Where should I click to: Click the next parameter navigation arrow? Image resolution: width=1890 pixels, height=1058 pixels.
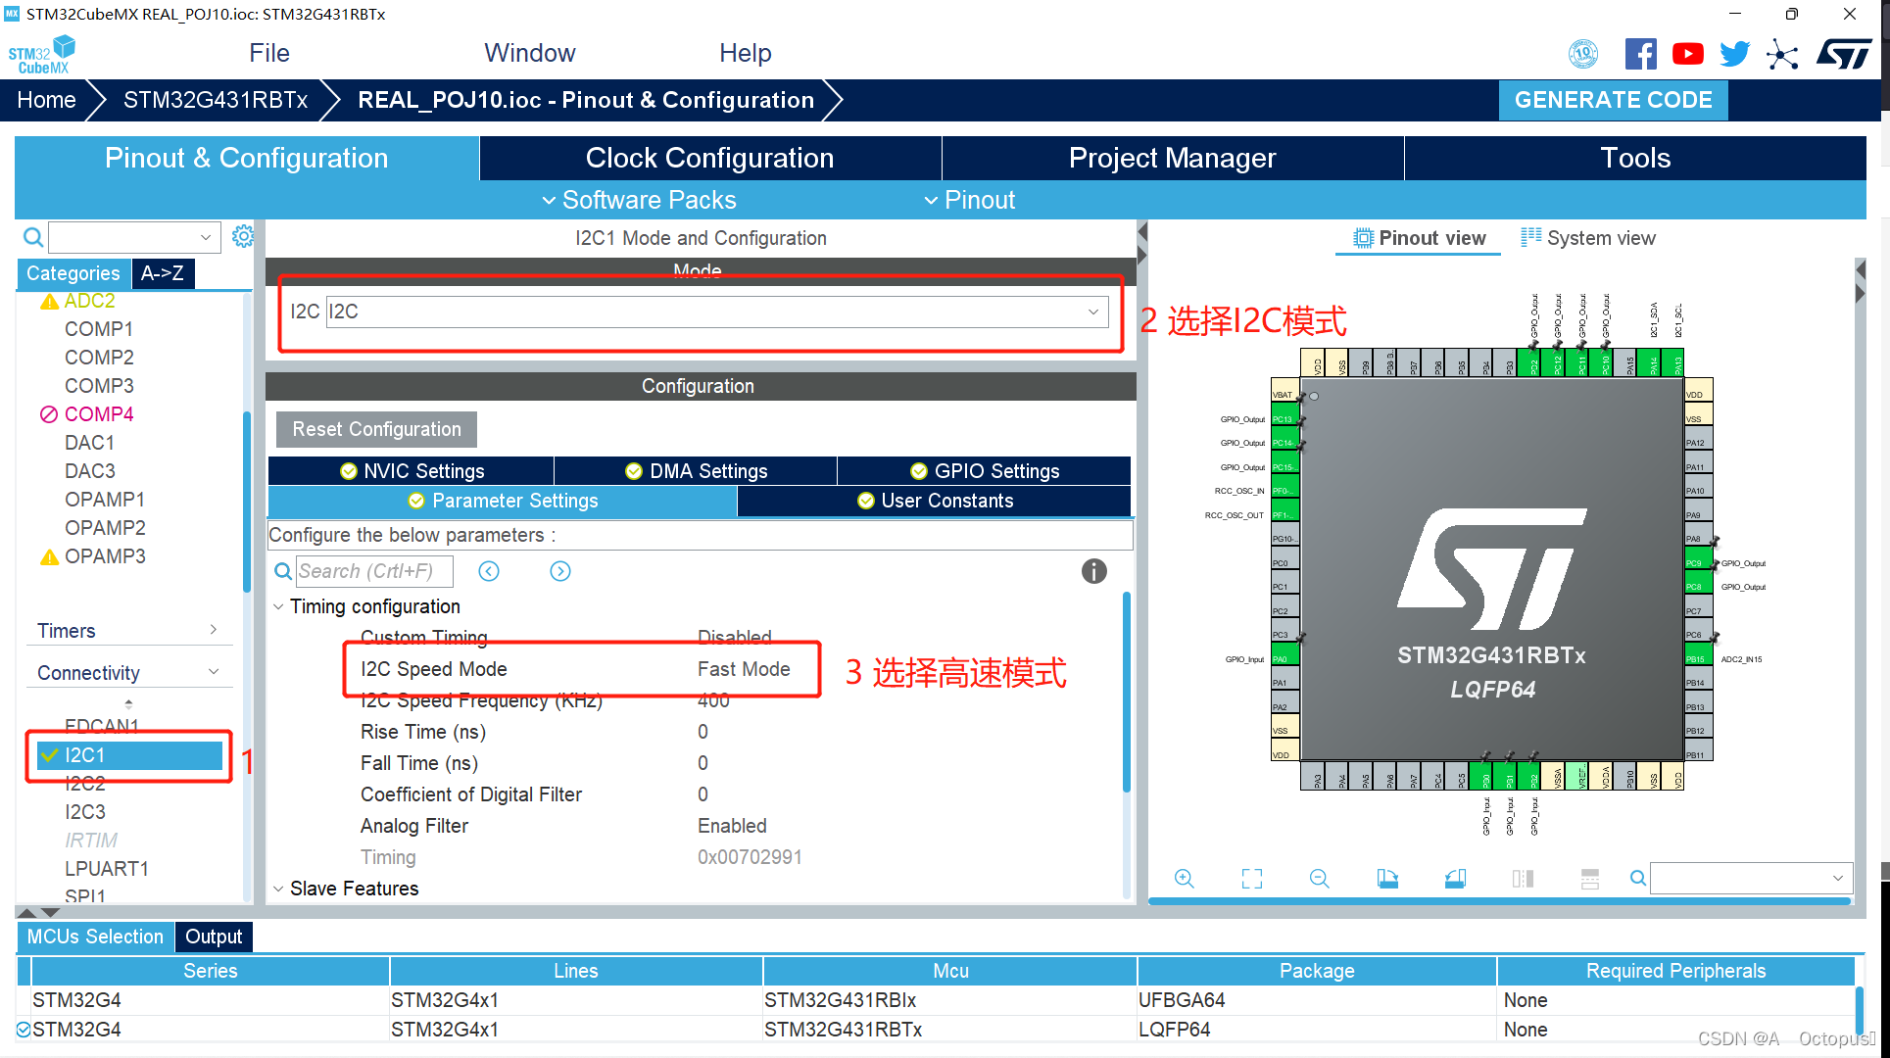(558, 570)
